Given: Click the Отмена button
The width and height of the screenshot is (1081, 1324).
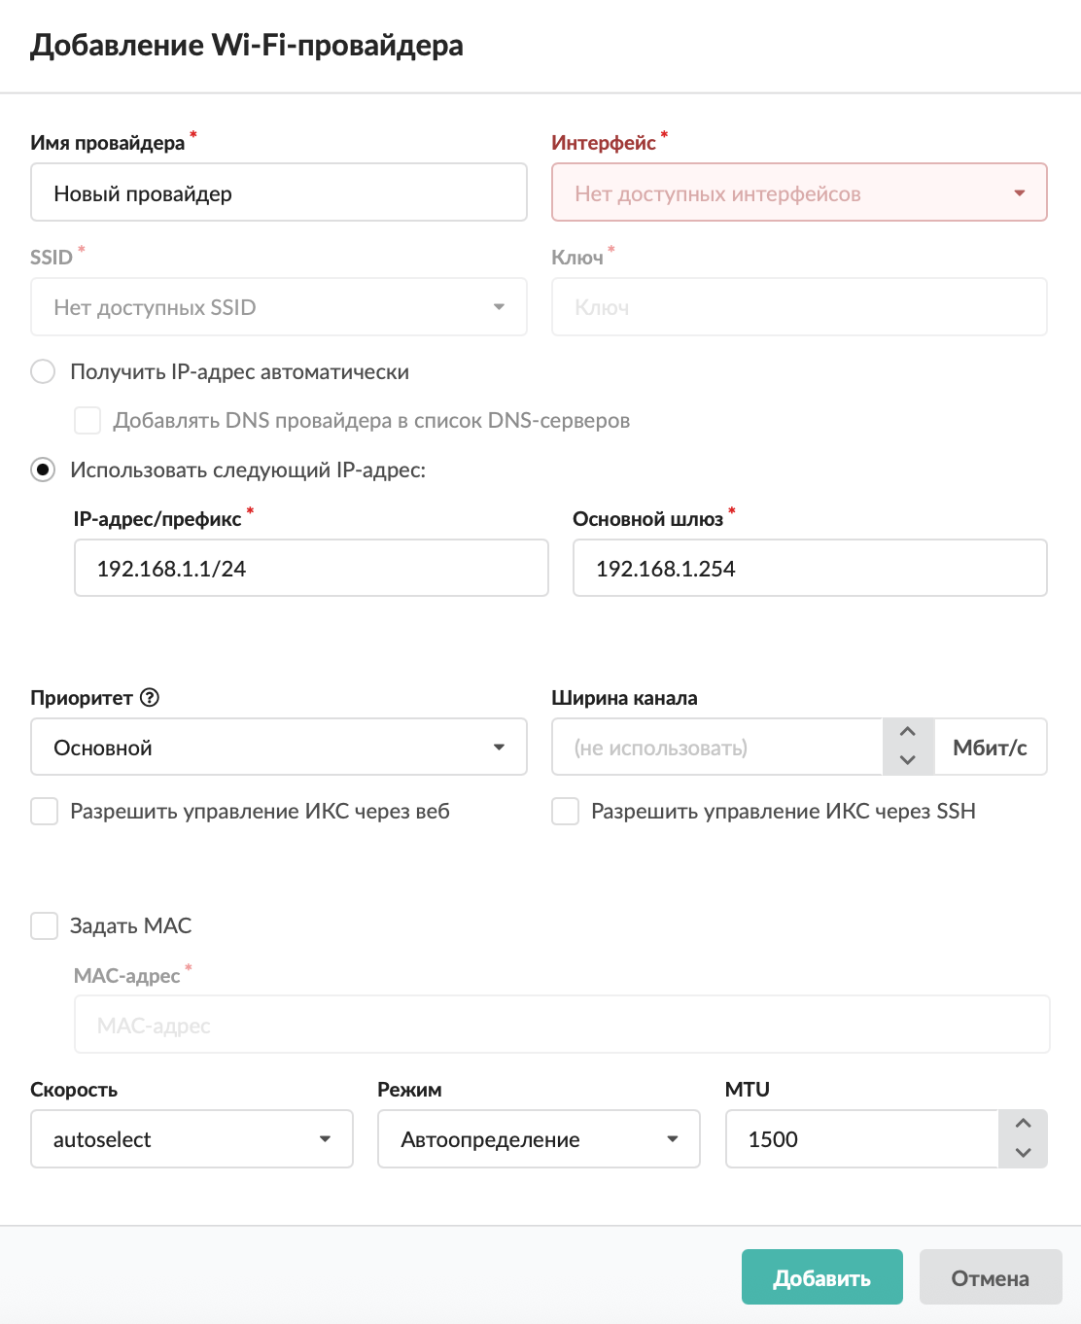Looking at the screenshot, I should click(x=990, y=1277).
